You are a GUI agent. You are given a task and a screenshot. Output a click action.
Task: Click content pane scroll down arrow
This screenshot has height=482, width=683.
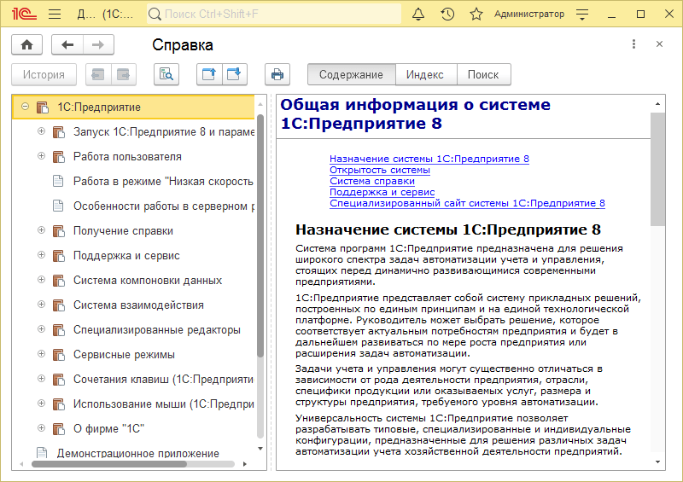[657, 462]
